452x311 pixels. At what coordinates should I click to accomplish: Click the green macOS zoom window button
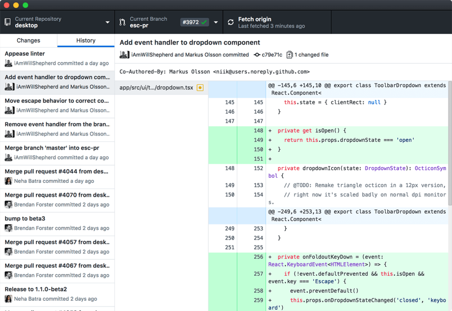pos(25,5)
